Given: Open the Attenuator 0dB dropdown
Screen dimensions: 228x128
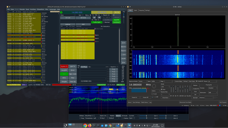Looking at the screenshot, I should point(213,92).
